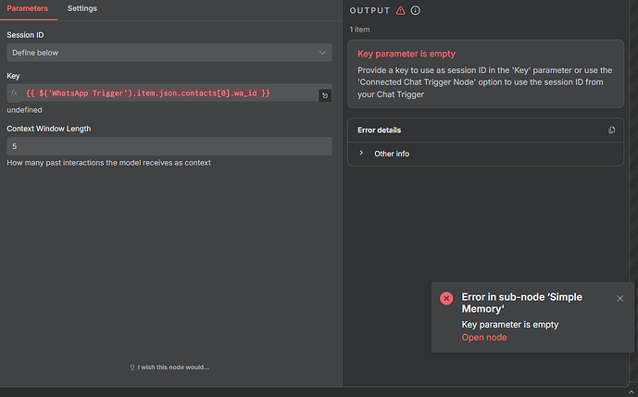Screen dimensions: 638x397
Task: Click the lightbulb icon at panel bottom
Action: point(132,367)
